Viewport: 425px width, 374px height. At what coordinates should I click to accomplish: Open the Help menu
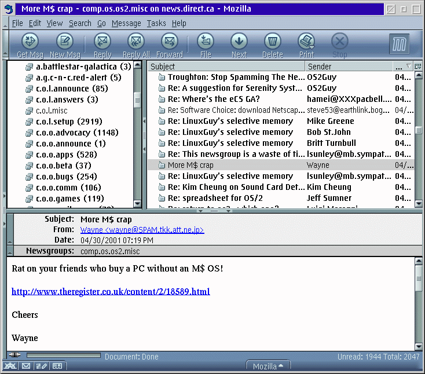(179, 23)
